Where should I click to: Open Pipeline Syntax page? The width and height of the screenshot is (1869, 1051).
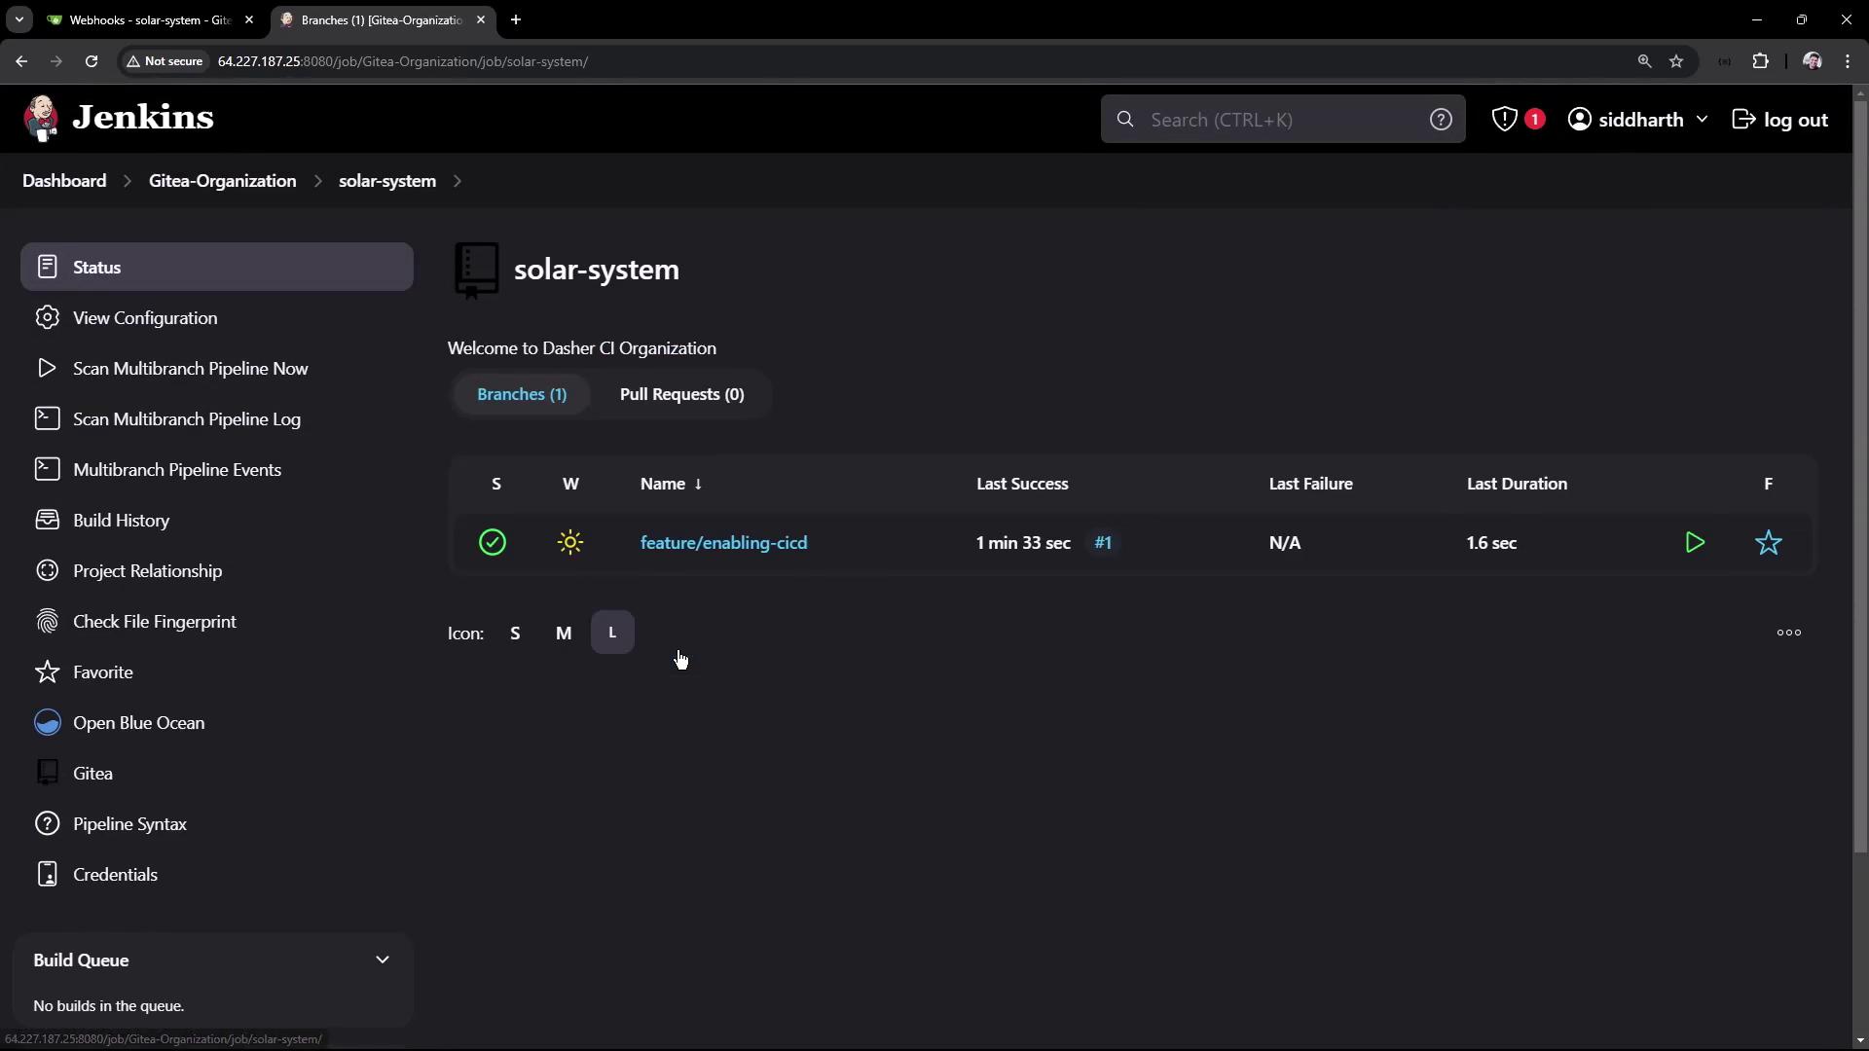pyautogui.click(x=129, y=824)
